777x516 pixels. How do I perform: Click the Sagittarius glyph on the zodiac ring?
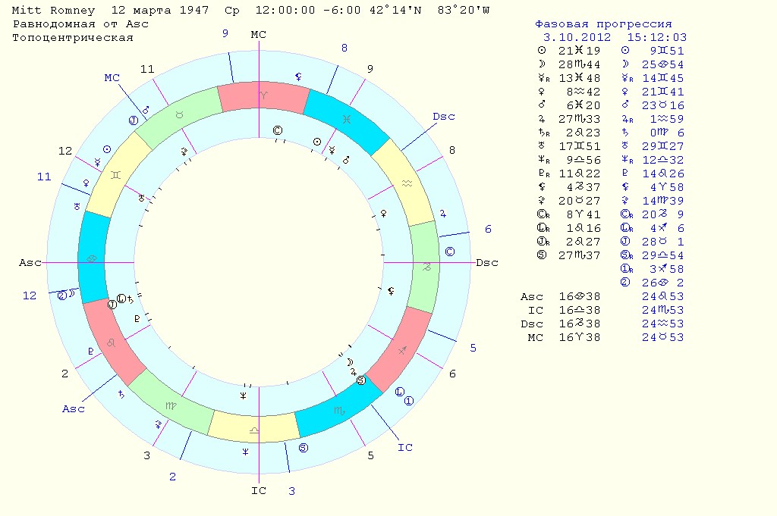coord(402,350)
